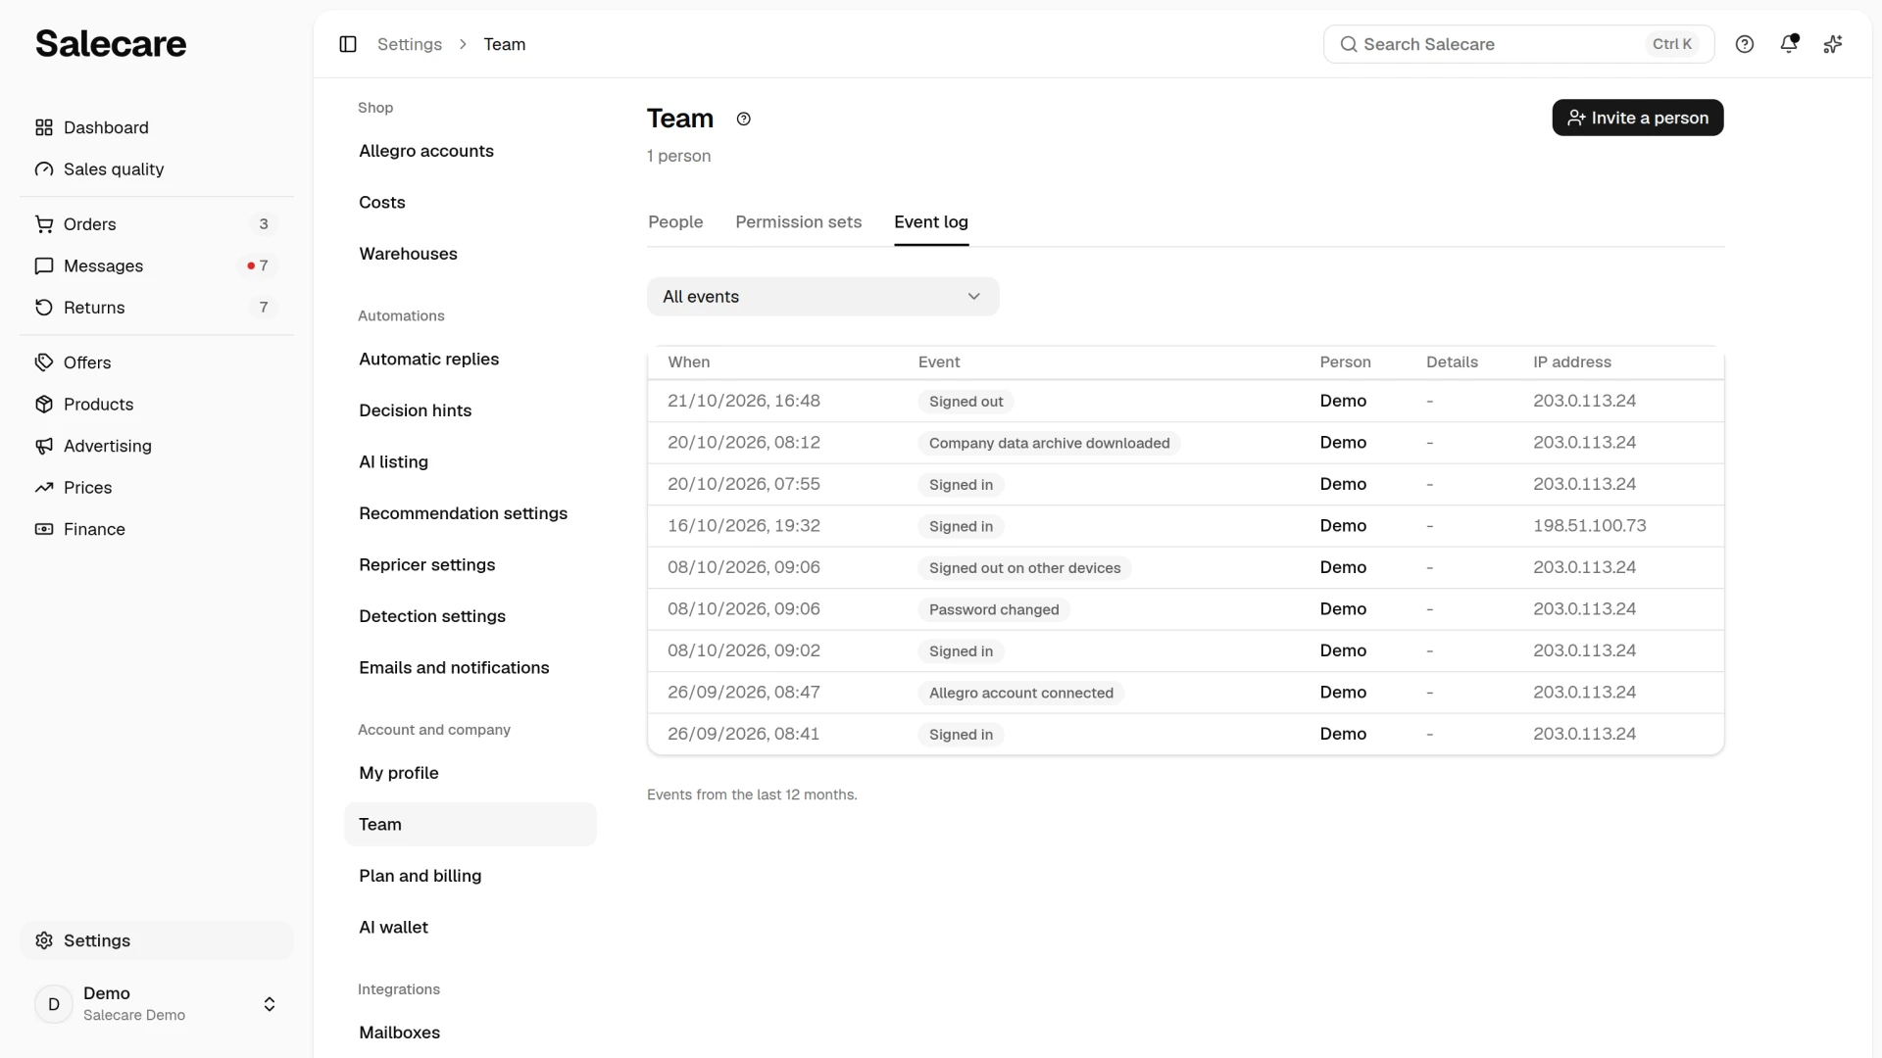Open Automatic replies settings
Screen dimensions: 1882x1058
pyautogui.click(x=470, y=360)
